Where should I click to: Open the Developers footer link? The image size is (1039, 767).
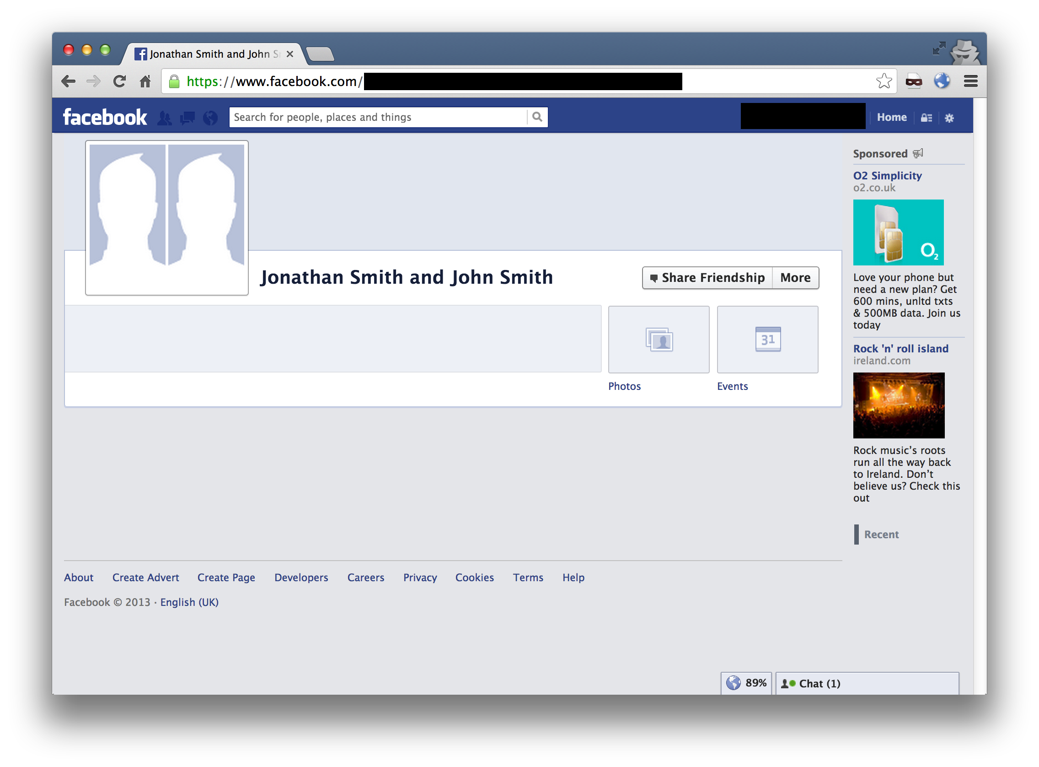301,578
